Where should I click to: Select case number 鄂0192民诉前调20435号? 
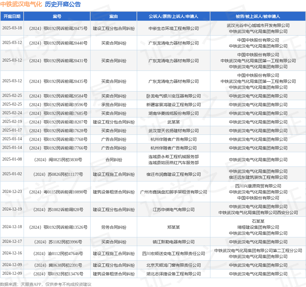(x=58, y=81)
